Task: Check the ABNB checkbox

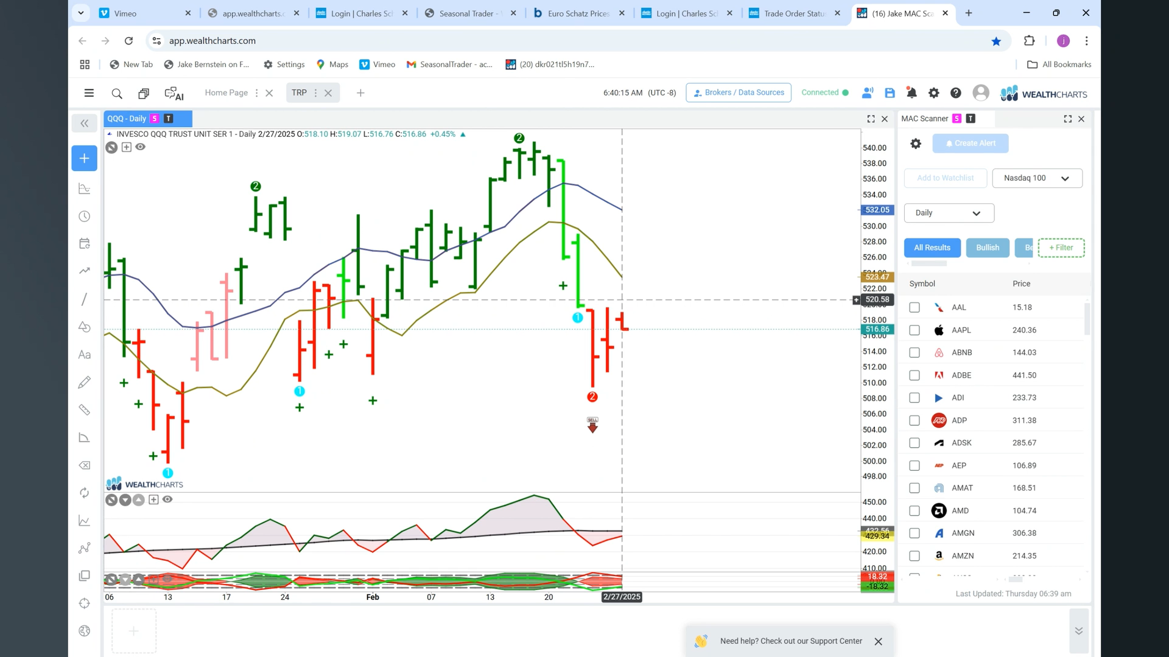Action: pos(914,353)
